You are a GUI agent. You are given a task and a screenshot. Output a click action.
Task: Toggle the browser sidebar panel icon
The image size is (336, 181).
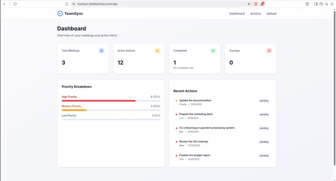316,4
